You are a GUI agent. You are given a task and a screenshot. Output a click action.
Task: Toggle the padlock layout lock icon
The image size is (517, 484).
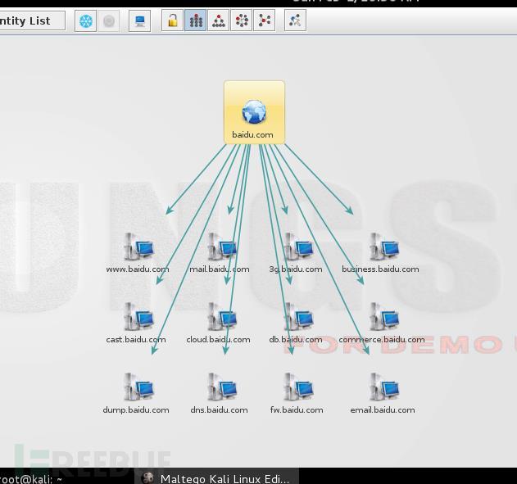pos(172,20)
